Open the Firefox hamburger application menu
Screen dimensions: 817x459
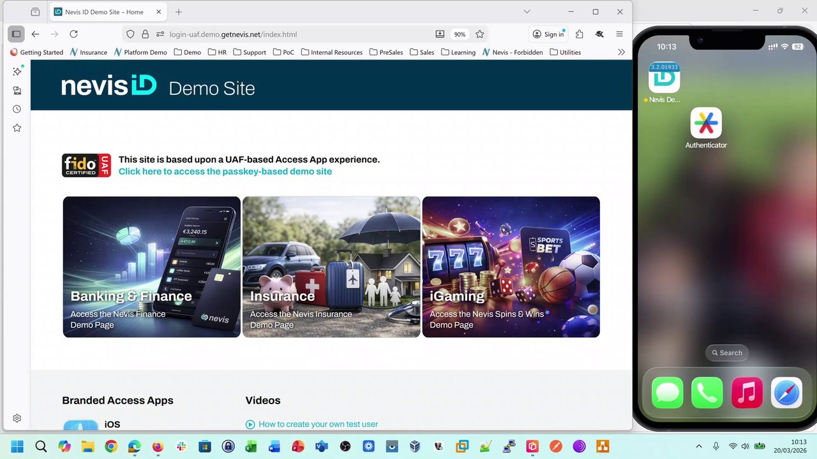619,34
